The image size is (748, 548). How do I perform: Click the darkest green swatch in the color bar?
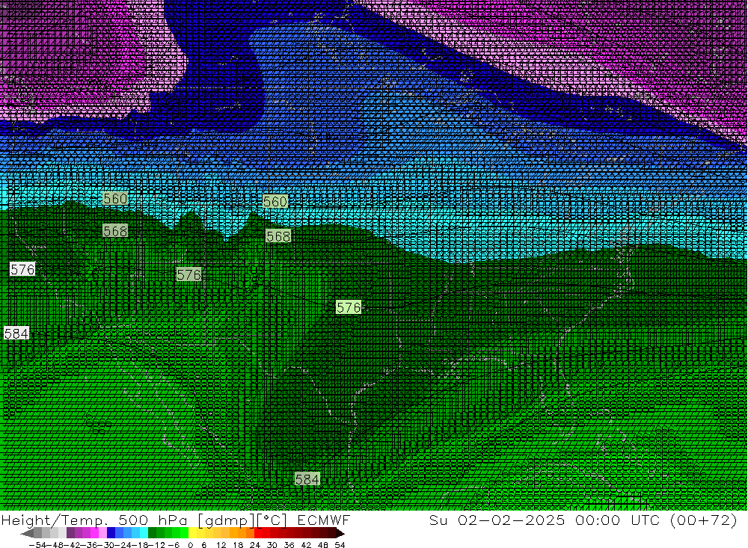tap(152, 533)
